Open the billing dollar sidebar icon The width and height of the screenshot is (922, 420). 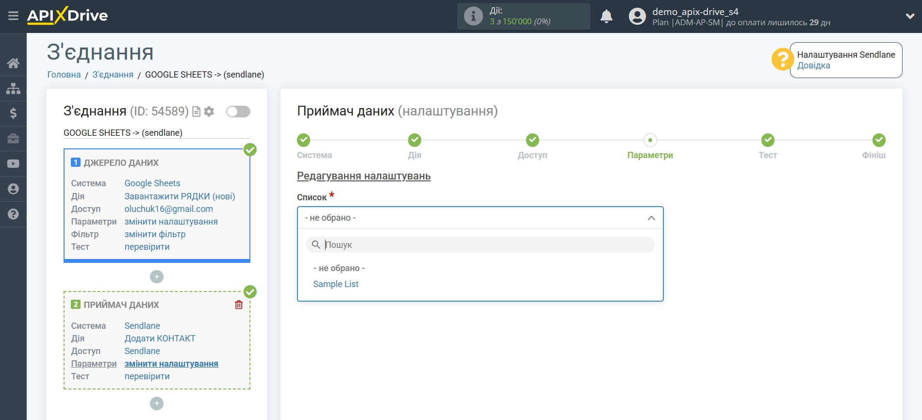13,113
